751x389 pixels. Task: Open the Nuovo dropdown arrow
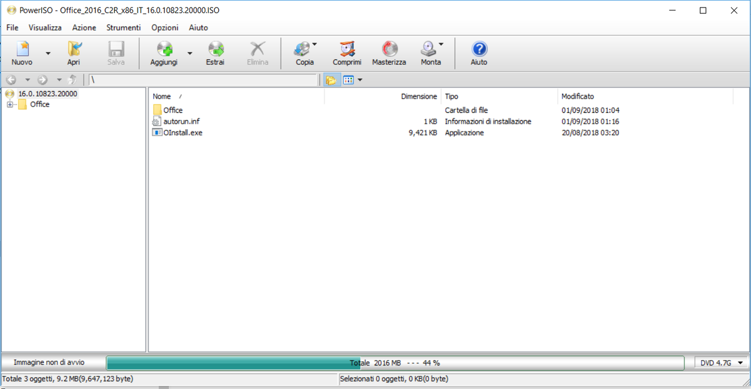click(x=48, y=53)
